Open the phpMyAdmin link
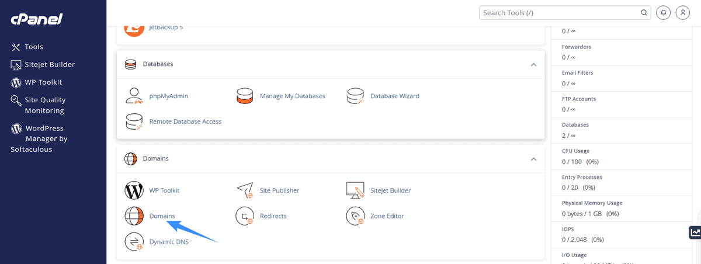 point(169,96)
